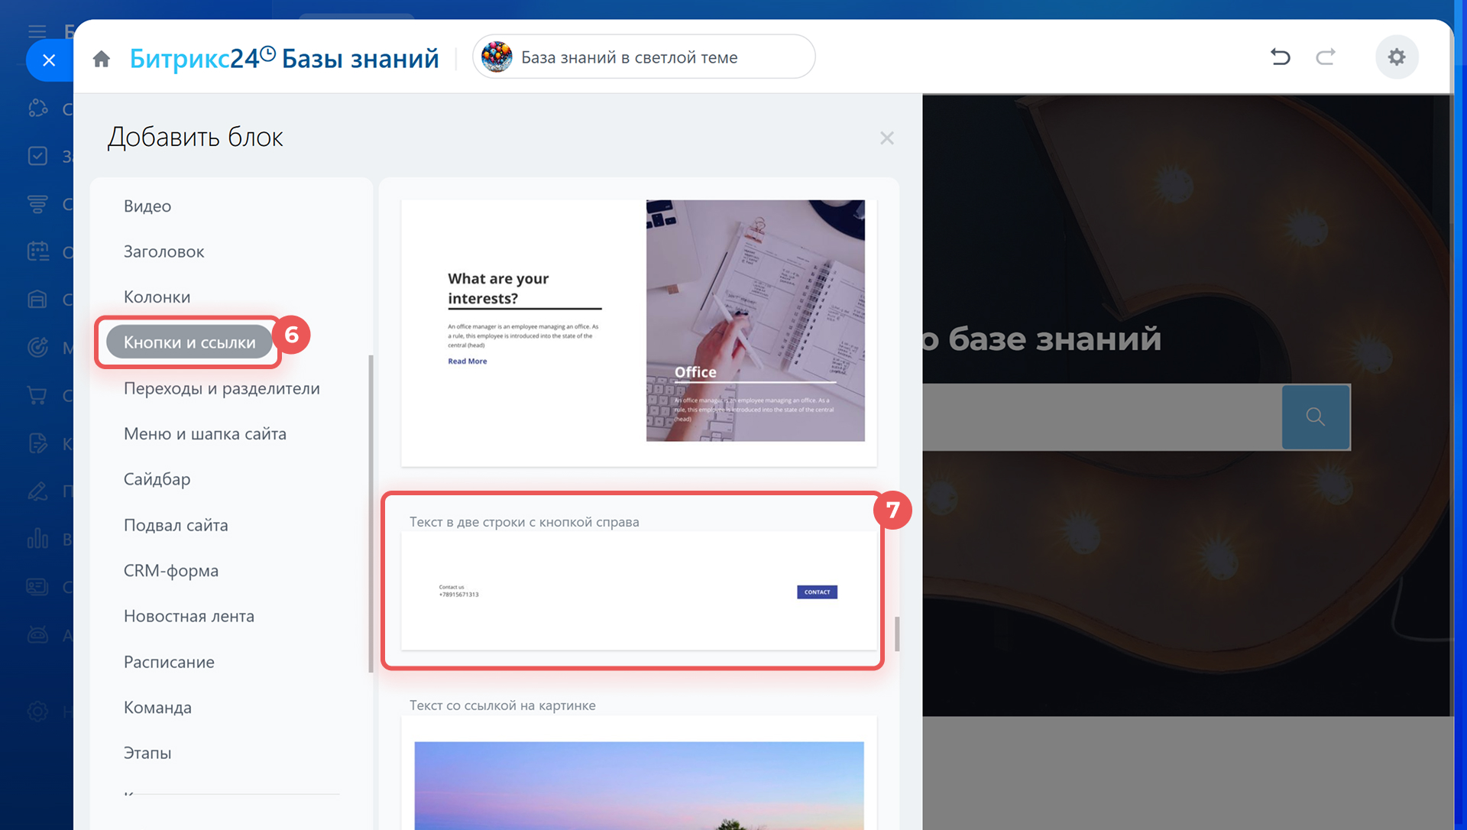1467x830 pixels.
Task: Select the Сайдбар category
Action: [157, 479]
